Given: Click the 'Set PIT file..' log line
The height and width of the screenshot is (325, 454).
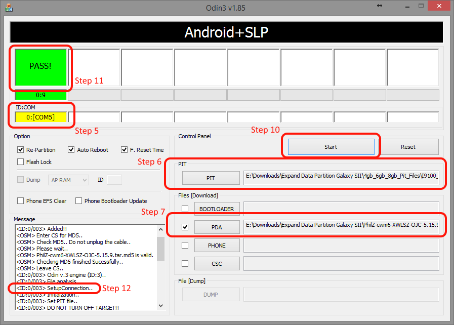Looking at the screenshot, I should coord(47,301).
